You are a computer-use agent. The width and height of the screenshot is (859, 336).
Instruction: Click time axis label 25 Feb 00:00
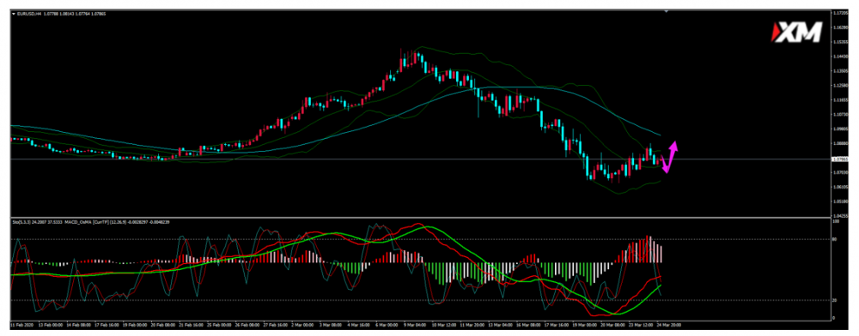point(219,325)
